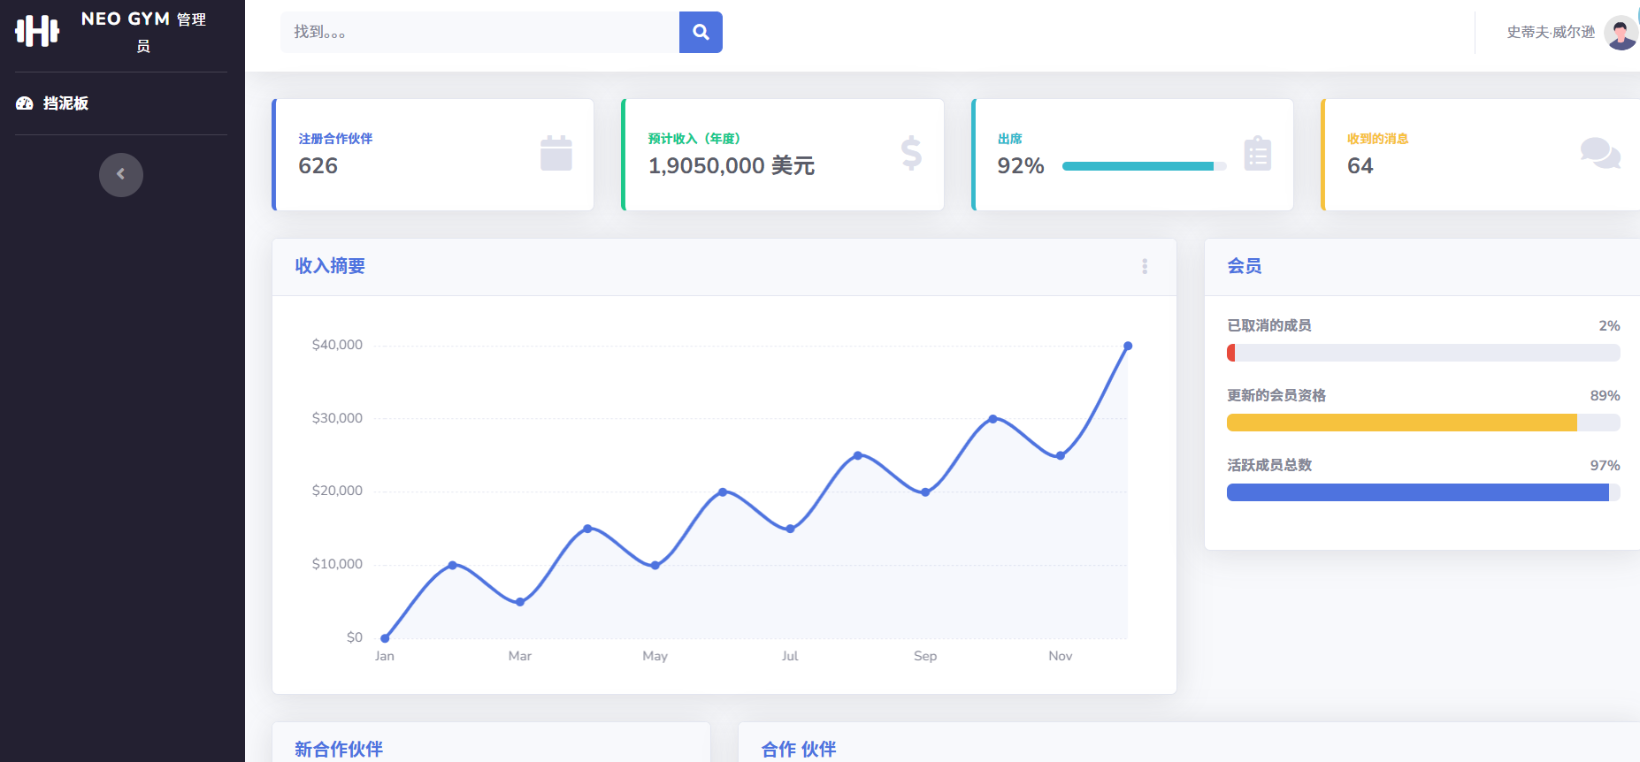Focus the 找到 search input field
The height and width of the screenshot is (762, 1640).
tap(479, 33)
